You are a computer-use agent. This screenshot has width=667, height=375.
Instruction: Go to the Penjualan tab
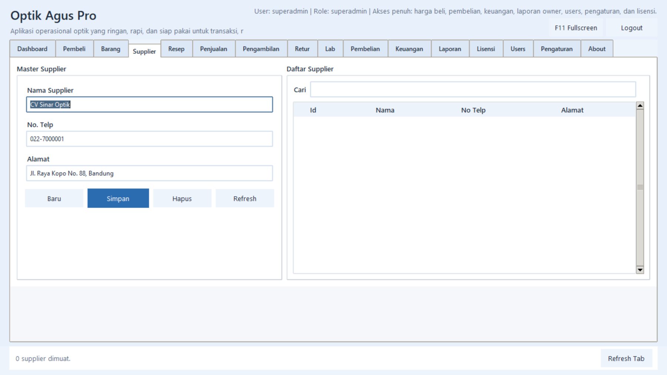click(213, 49)
